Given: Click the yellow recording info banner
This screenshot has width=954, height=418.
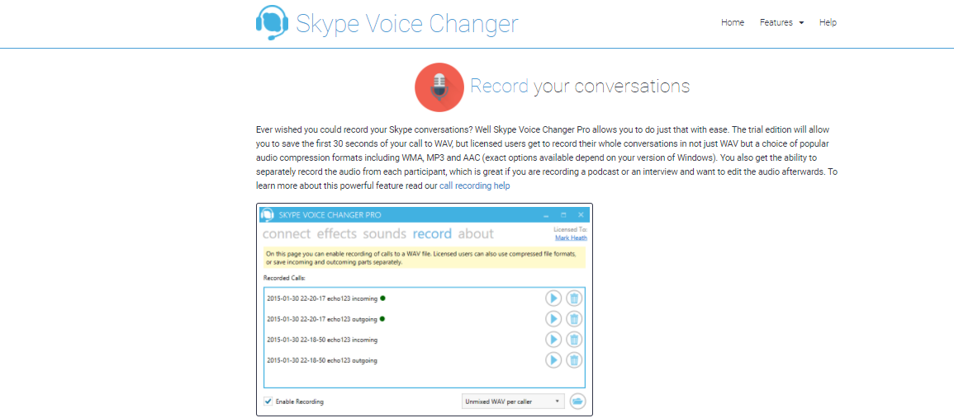Looking at the screenshot, I should [x=424, y=257].
